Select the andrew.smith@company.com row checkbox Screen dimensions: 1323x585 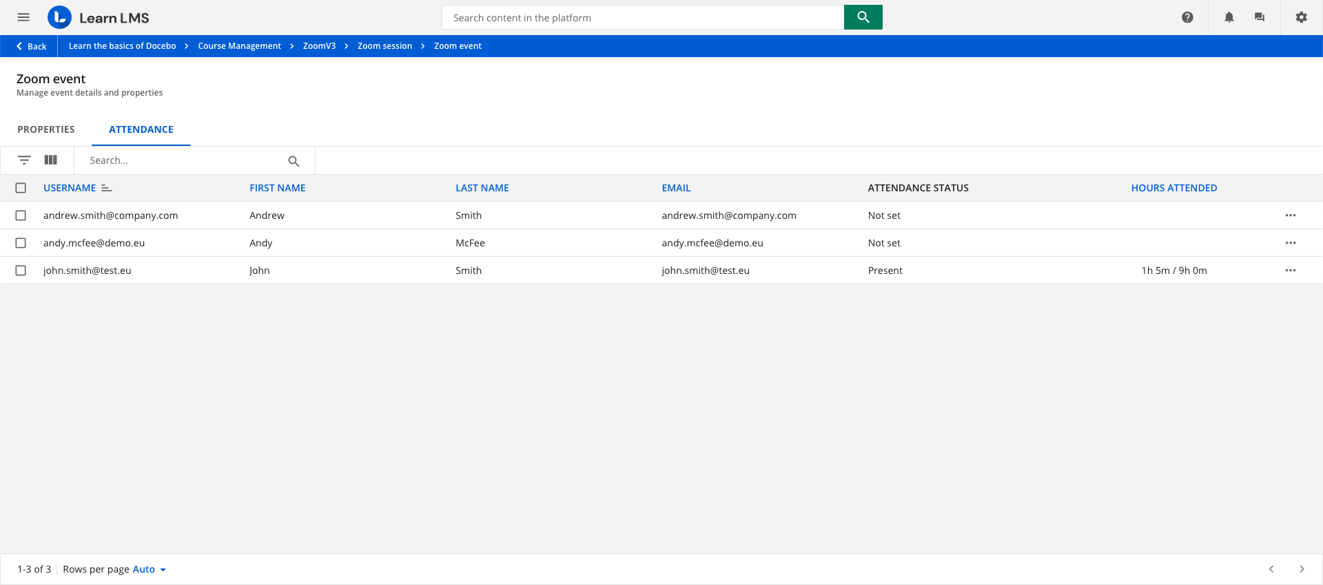tap(21, 215)
